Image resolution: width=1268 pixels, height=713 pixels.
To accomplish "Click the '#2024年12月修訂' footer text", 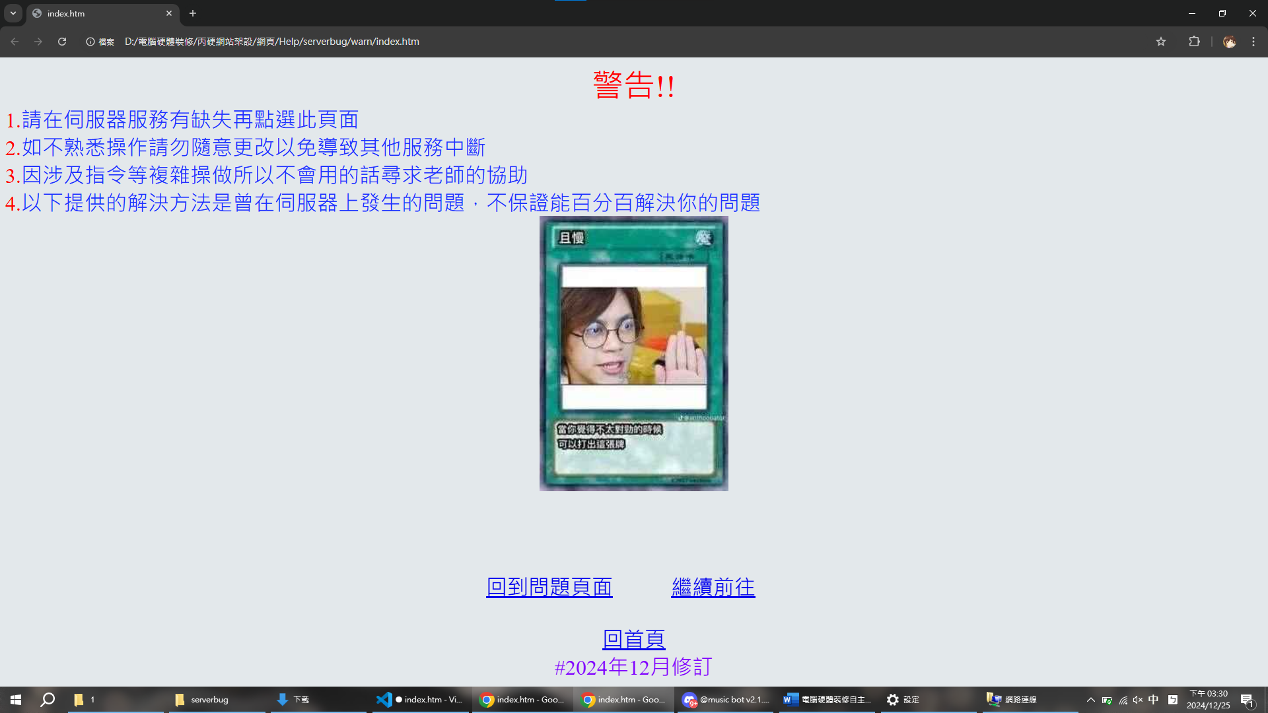I will [633, 667].
